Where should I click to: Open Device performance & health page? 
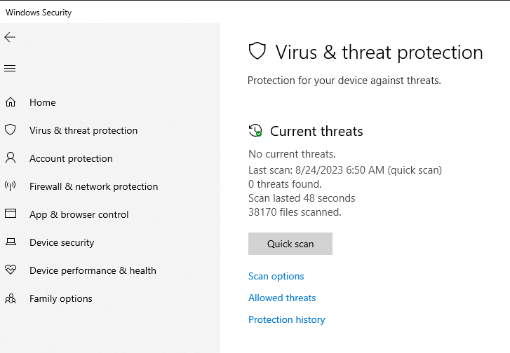coord(93,270)
